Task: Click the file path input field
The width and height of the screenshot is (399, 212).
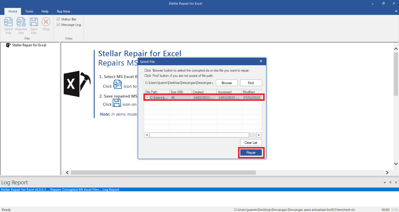Action: point(179,83)
